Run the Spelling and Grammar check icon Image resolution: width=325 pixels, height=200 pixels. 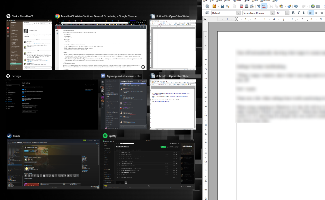click(259, 6)
